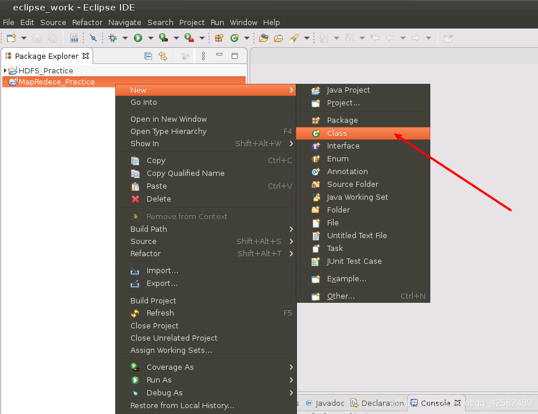
Task: Choose Interface in the New submenu
Action: 363,146
